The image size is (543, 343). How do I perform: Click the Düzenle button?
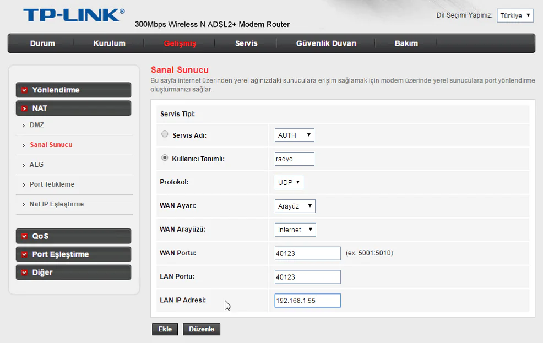[201, 329]
